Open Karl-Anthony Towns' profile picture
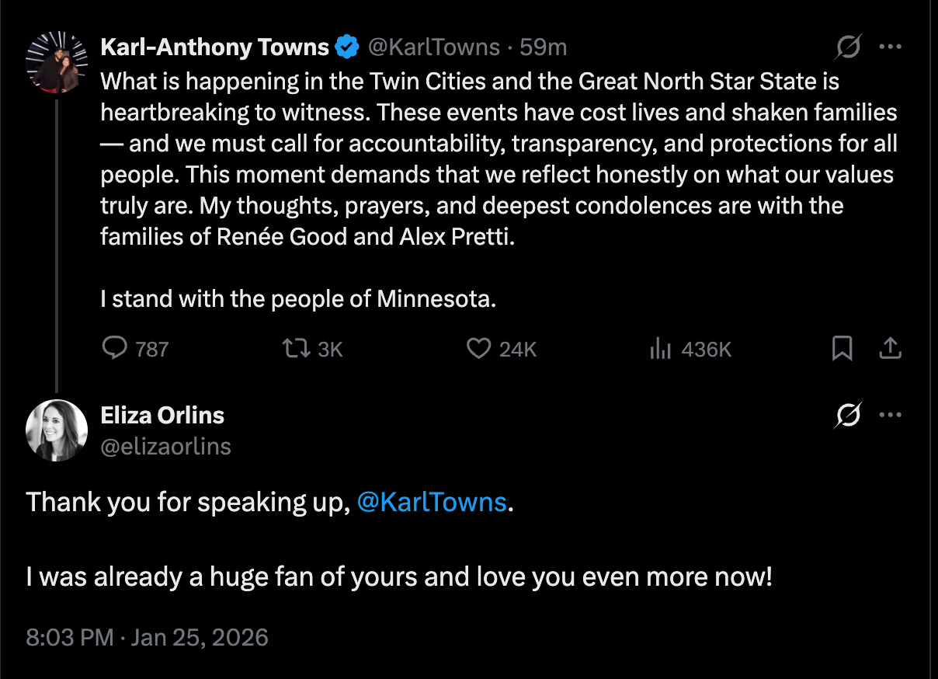 point(56,62)
